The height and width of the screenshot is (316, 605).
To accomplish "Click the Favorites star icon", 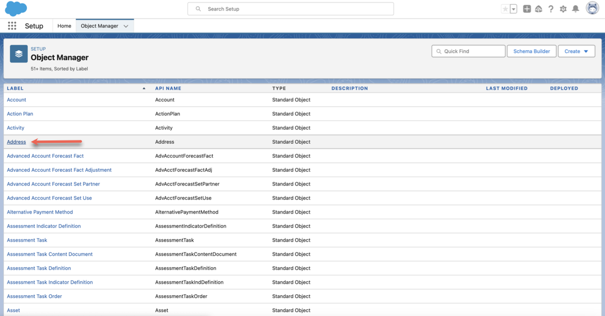I will point(505,9).
